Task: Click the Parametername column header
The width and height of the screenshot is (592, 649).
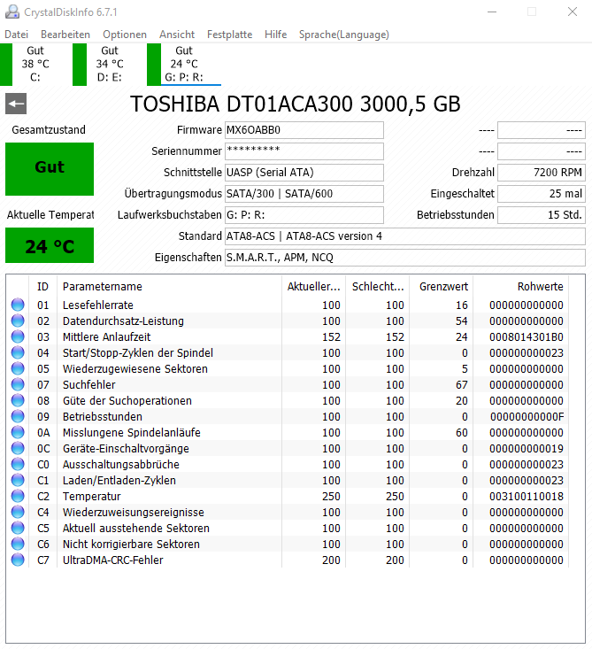Action: click(170, 286)
